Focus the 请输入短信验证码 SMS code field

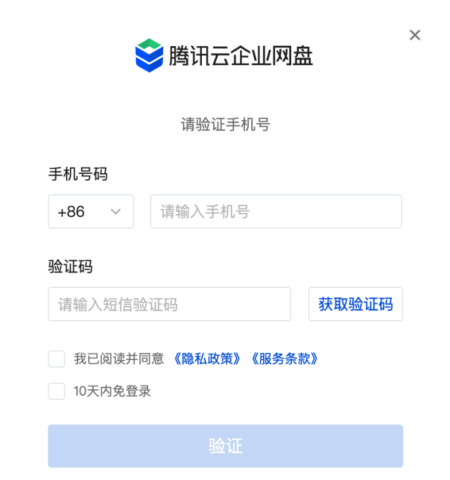(x=169, y=304)
